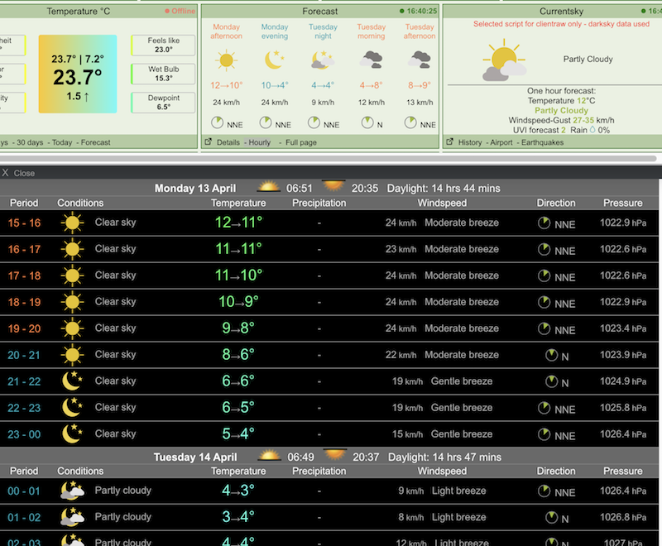Open the Airport link

tap(501, 142)
